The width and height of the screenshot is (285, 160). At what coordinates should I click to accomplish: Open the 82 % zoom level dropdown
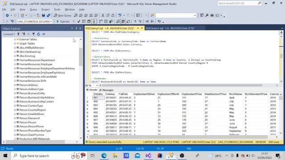point(97,85)
